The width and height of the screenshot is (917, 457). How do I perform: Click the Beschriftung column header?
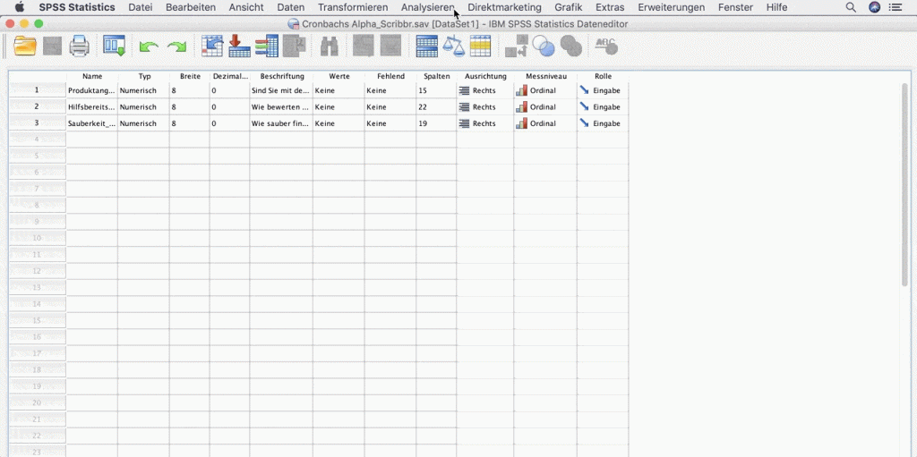[x=282, y=77]
